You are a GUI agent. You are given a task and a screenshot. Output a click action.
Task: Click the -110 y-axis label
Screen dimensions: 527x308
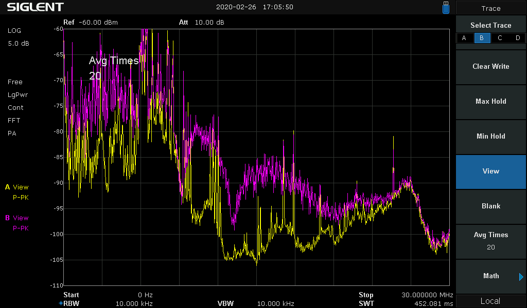tap(57, 285)
